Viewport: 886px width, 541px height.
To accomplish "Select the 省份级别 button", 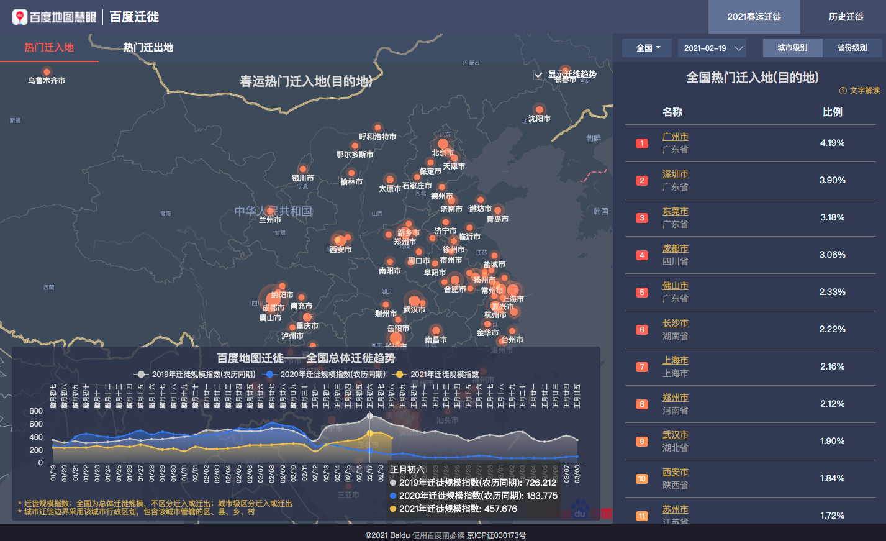I will [852, 48].
